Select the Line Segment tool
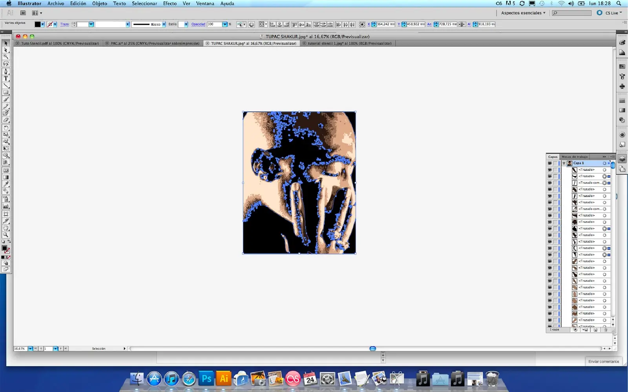 click(x=6, y=86)
